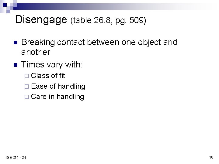Click the dark blue square in the corner logo
Viewport: 219px width, 164px height.
[5, 5]
